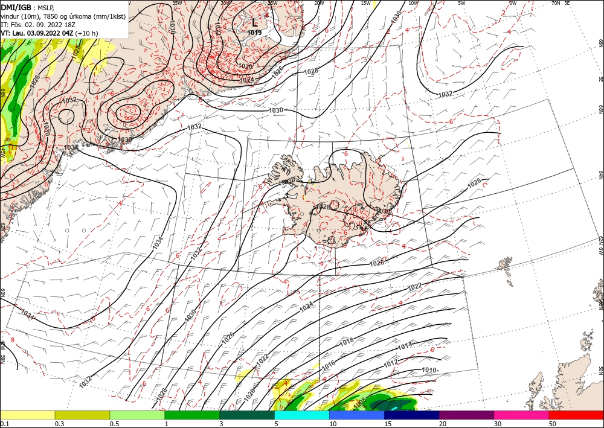Image resolution: width=604 pixels, height=428 pixels.
Task: Click the '20W' longitude label
Action: (x=318, y=3)
